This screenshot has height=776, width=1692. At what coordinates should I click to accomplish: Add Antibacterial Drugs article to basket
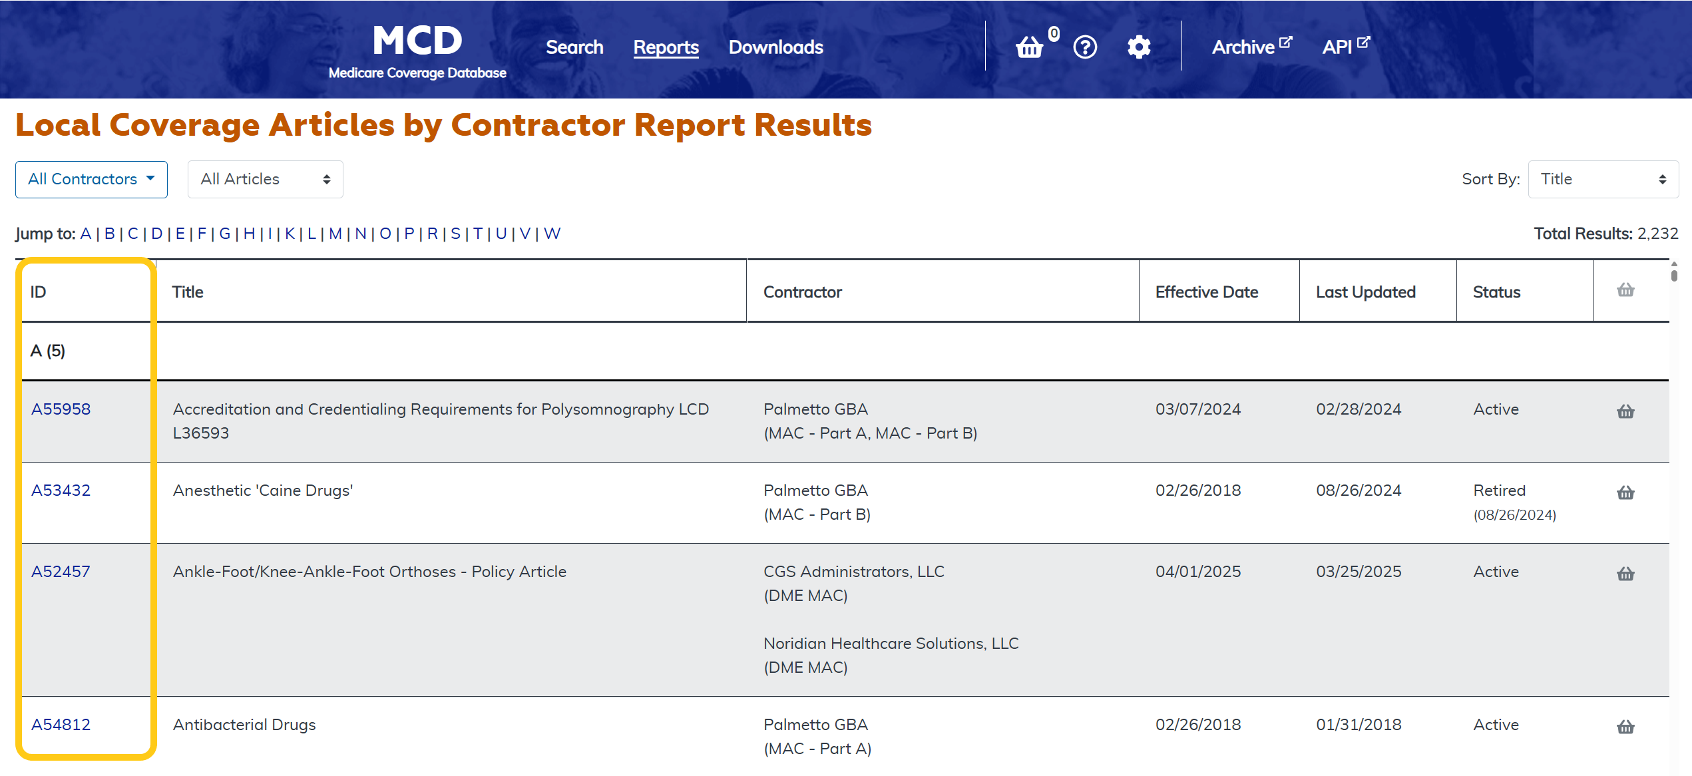tap(1625, 727)
